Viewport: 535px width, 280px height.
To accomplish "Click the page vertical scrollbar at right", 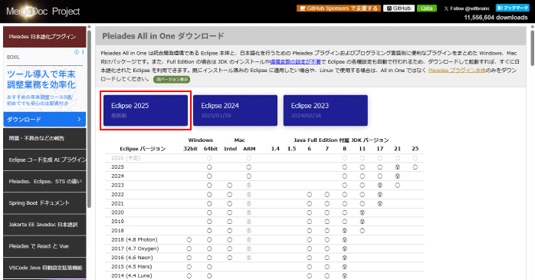I will point(532,48).
